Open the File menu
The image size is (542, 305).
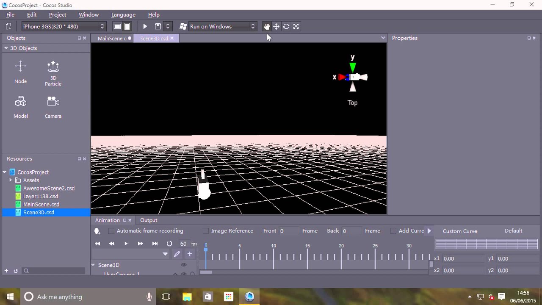point(10,15)
